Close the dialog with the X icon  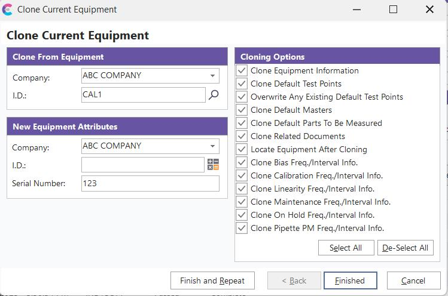(429, 10)
